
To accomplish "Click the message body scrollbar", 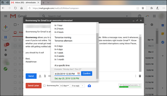I will click(x=140, y=54).
